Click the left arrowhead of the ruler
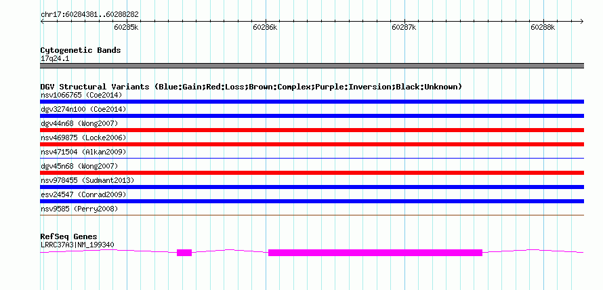Image resolution: width=603 pixels, height=290 pixels. click(x=42, y=21)
